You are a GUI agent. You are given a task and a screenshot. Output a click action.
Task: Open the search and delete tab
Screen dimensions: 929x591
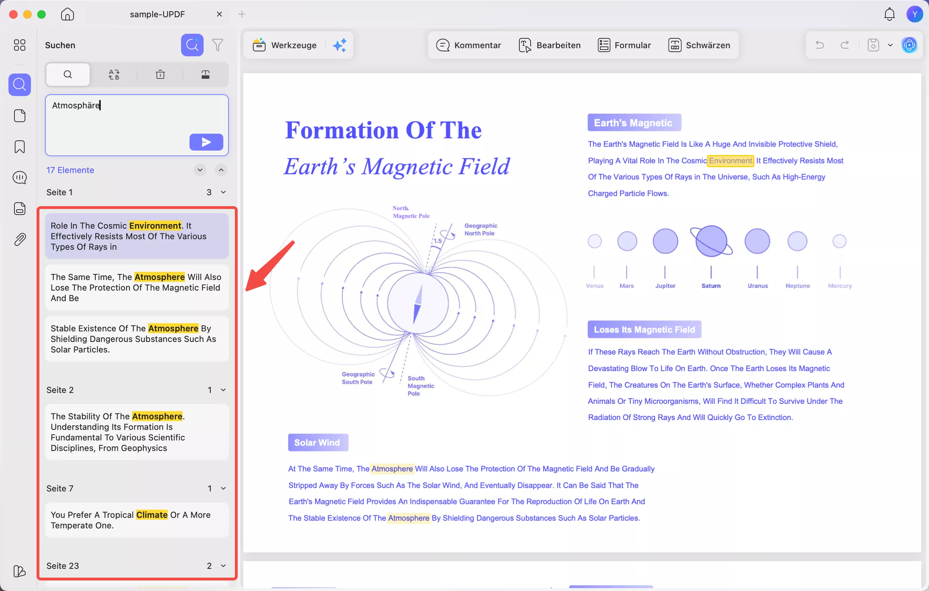pos(160,75)
